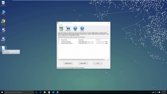The height and width of the screenshot is (94, 167).
Task: Select the Recycle Bin desktop icon
Action: tap(3, 3)
